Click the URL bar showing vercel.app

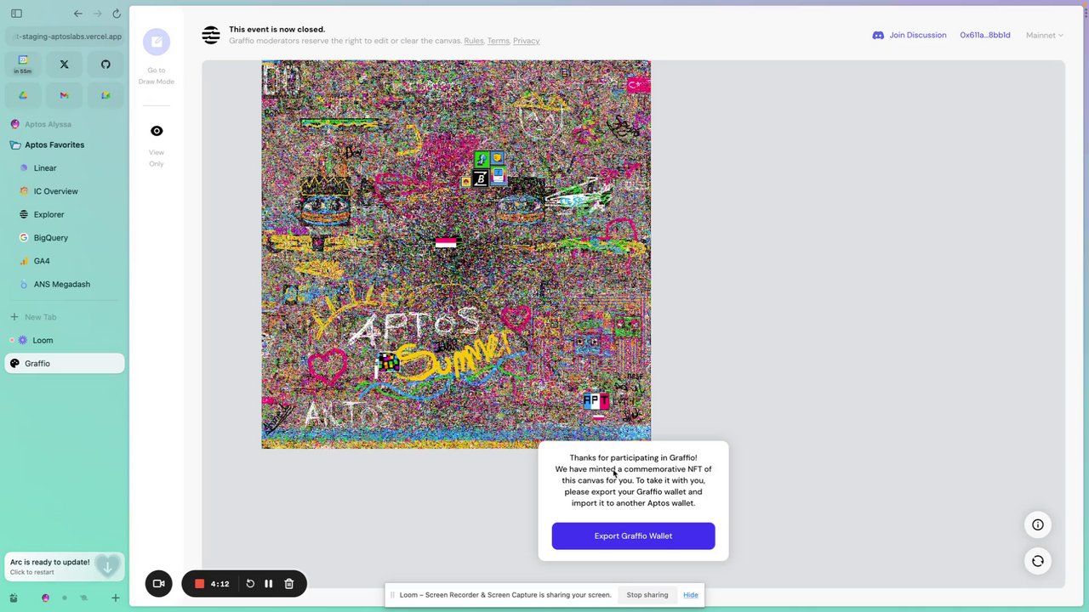(65, 37)
